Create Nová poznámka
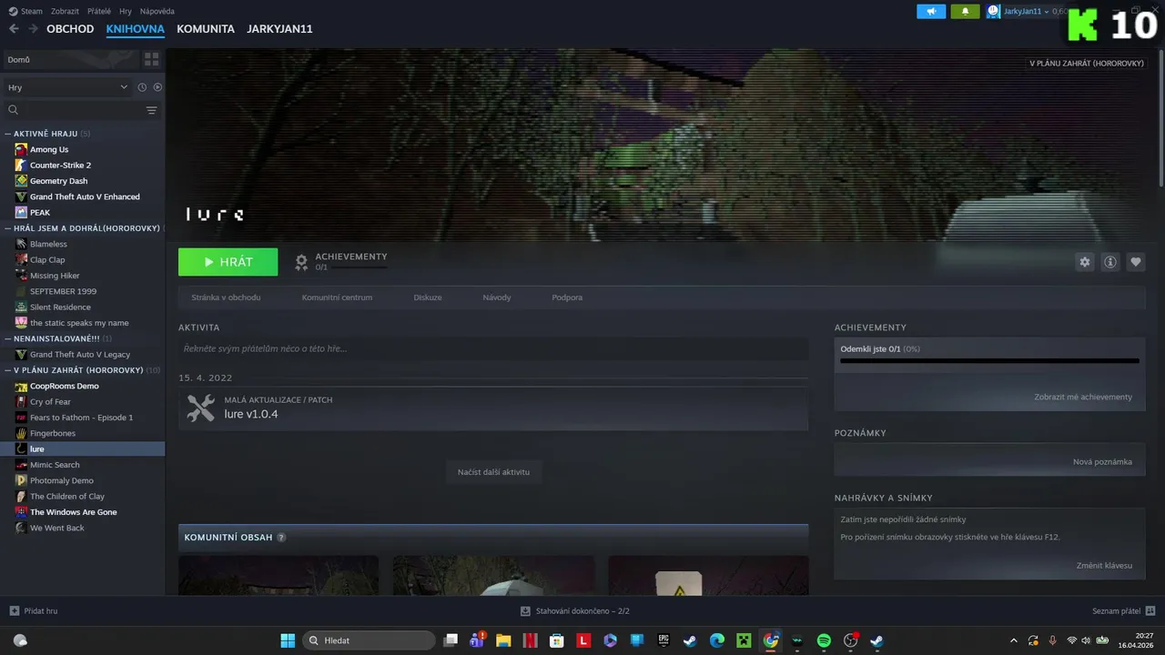1165x655 pixels. 1102,461
